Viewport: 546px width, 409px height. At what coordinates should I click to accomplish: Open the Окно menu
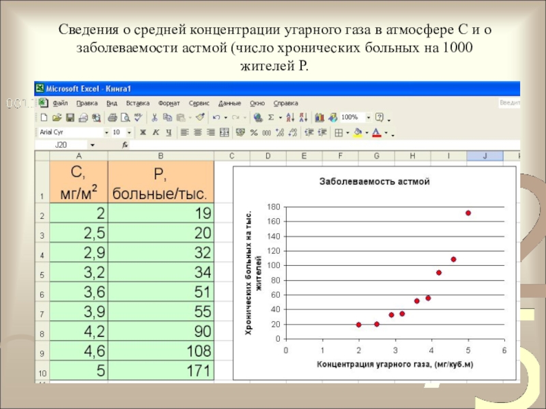[257, 104]
